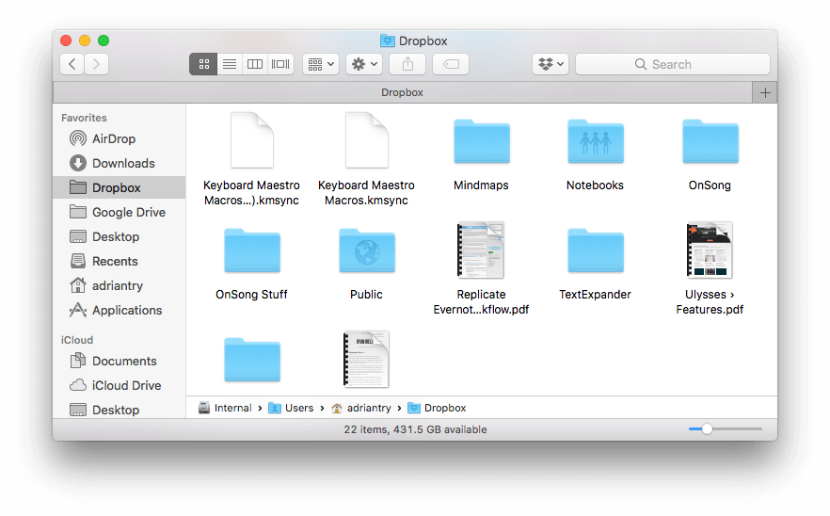Switch to icon view
This screenshot has height=516, width=830.
[203, 64]
